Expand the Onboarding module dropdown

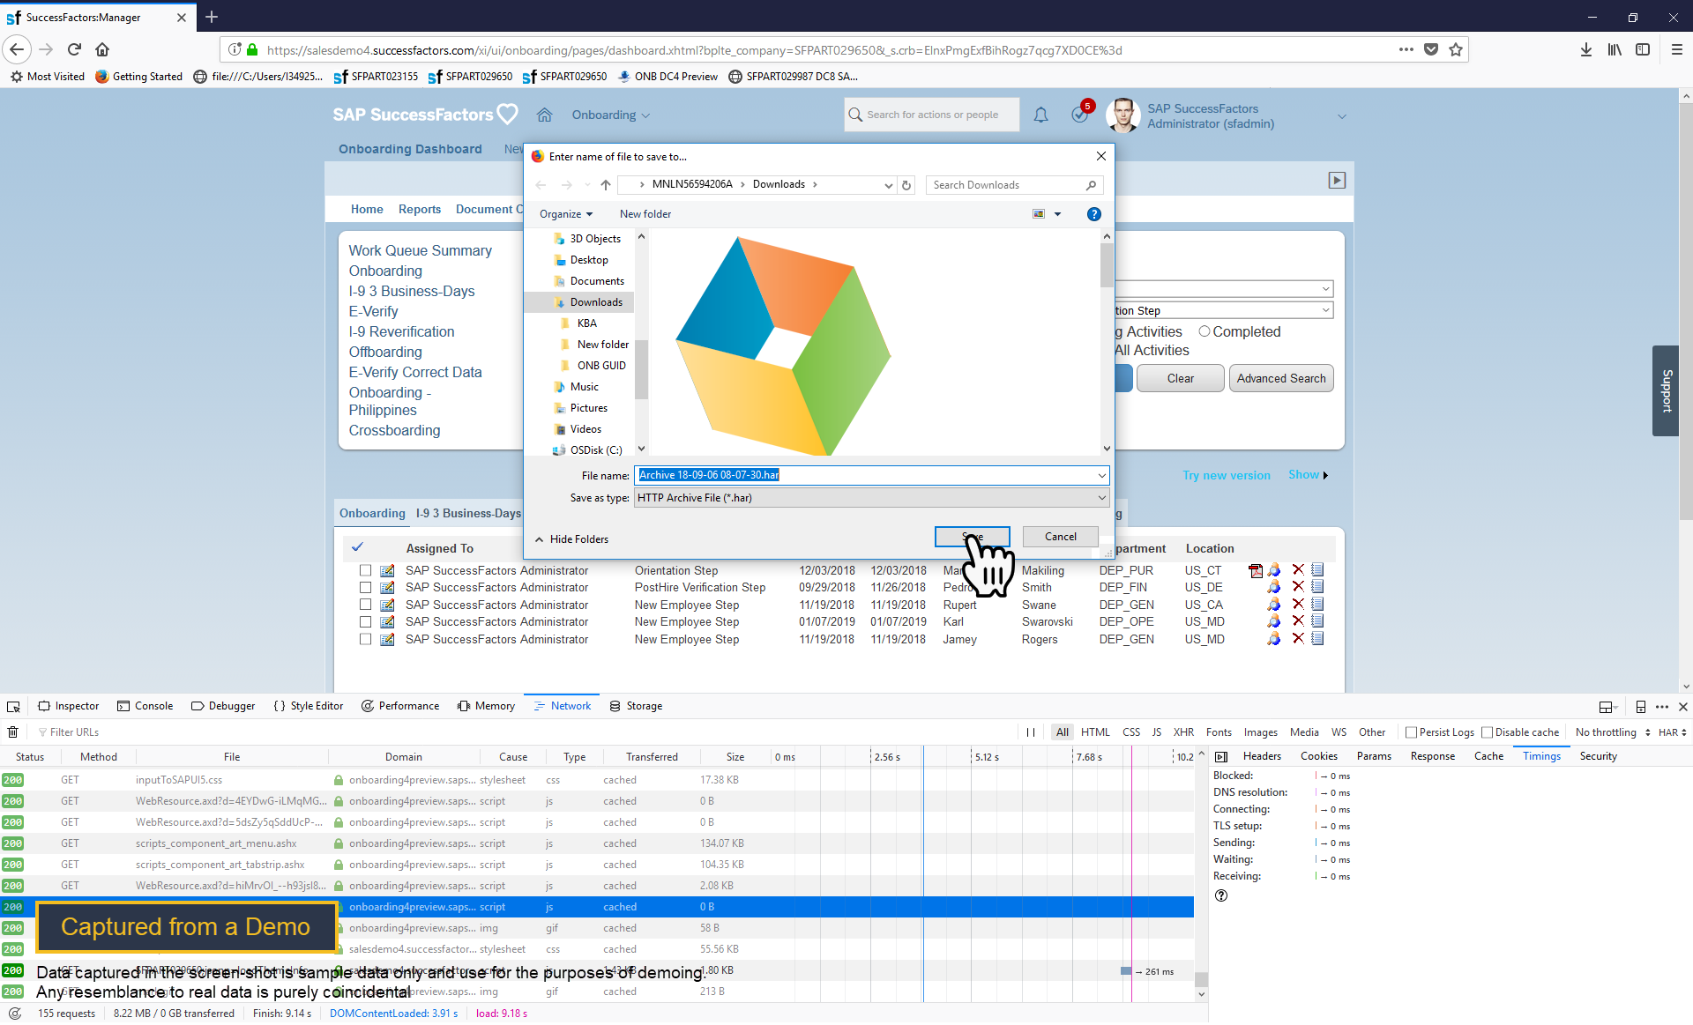(x=611, y=115)
